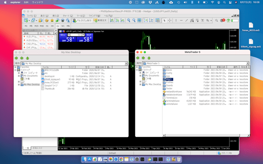This screenshot has height=164, width=263.
Task: Expand My Mac Desktop in MetaTrader 5 window tree
Action: (x=140, y=85)
